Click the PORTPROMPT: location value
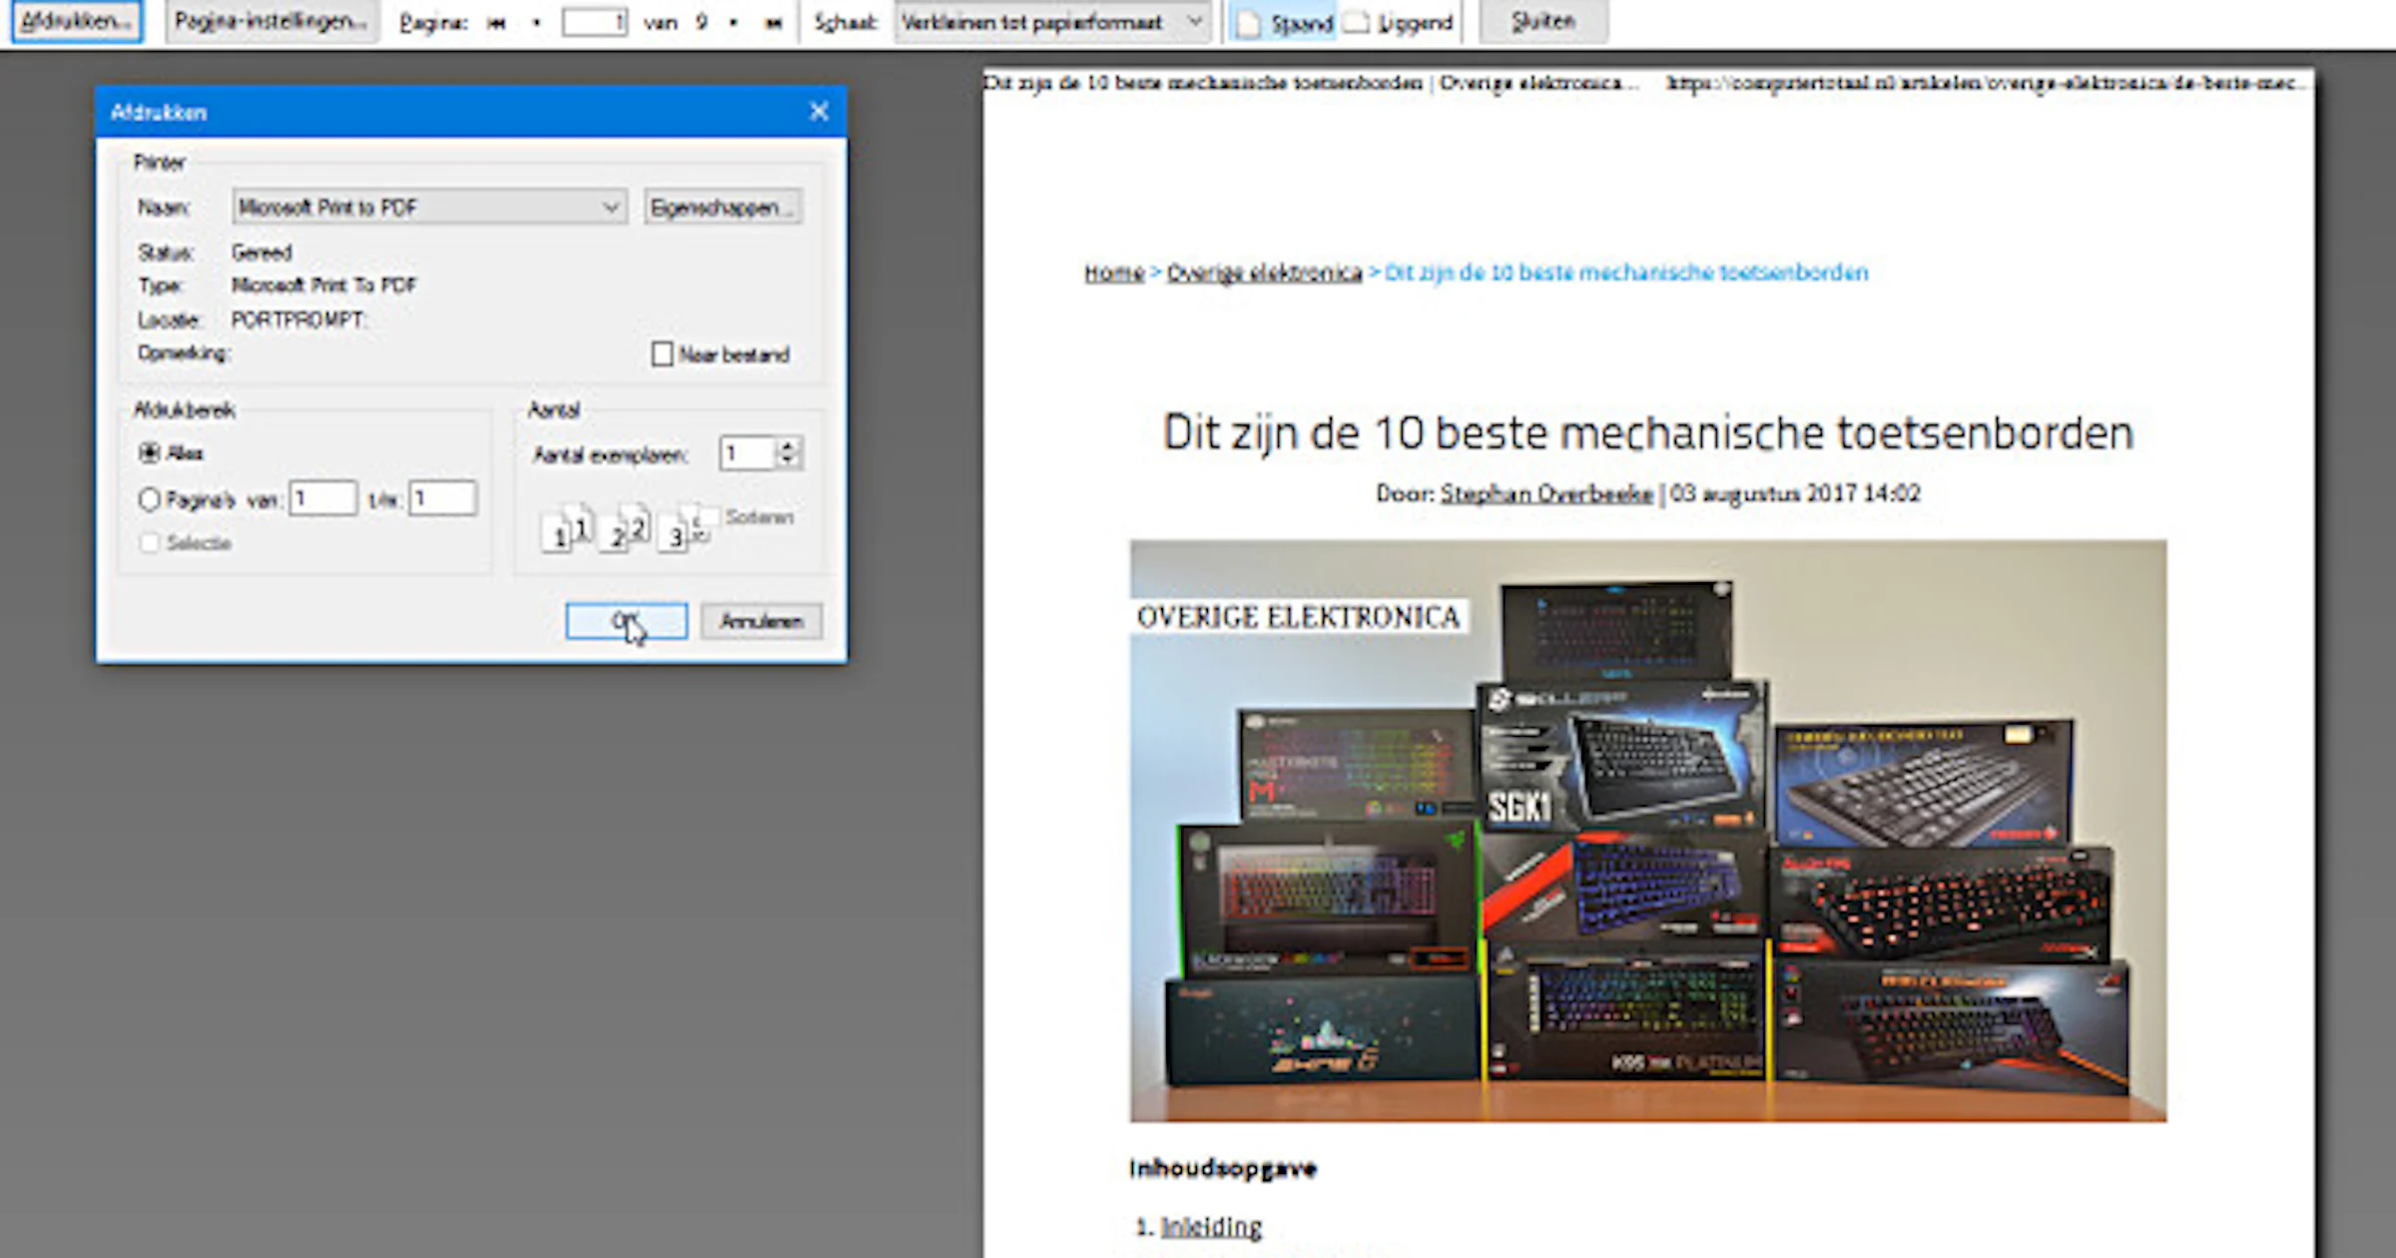The width and height of the screenshot is (2396, 1258). point(299,319)
